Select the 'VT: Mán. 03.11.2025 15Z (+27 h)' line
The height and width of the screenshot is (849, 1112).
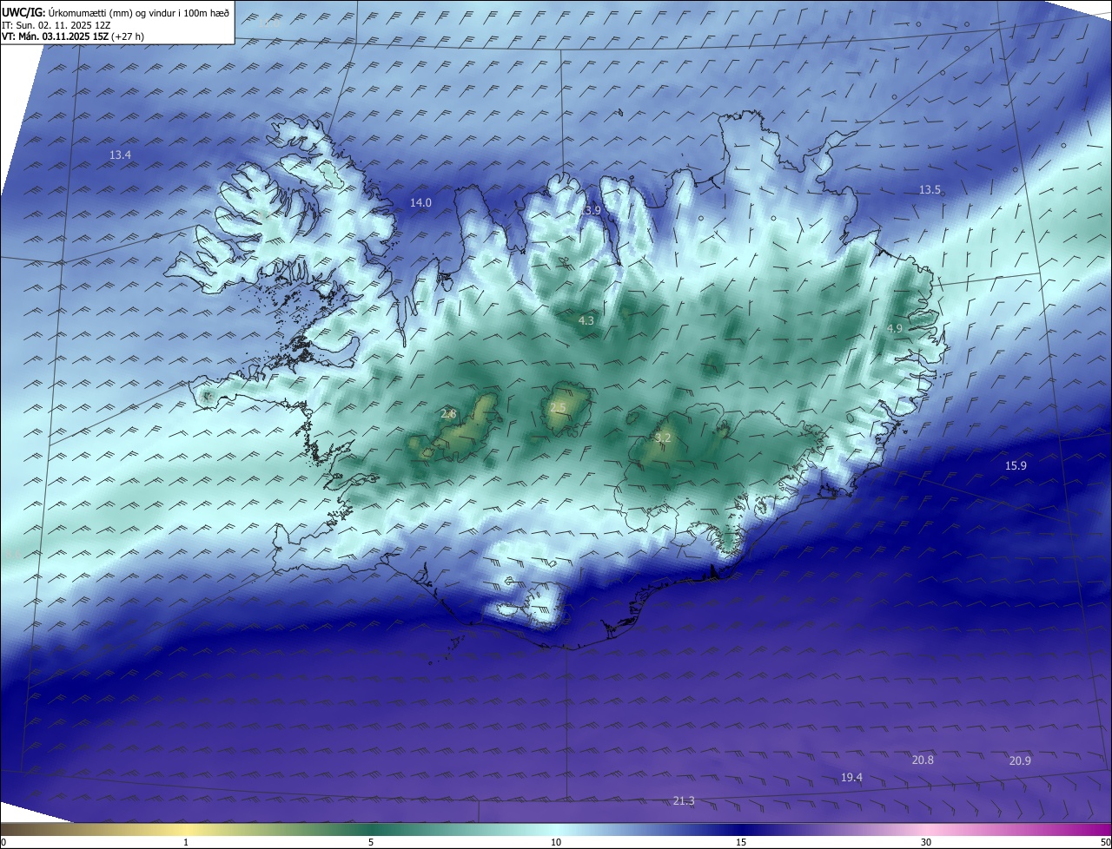[73, 36]
